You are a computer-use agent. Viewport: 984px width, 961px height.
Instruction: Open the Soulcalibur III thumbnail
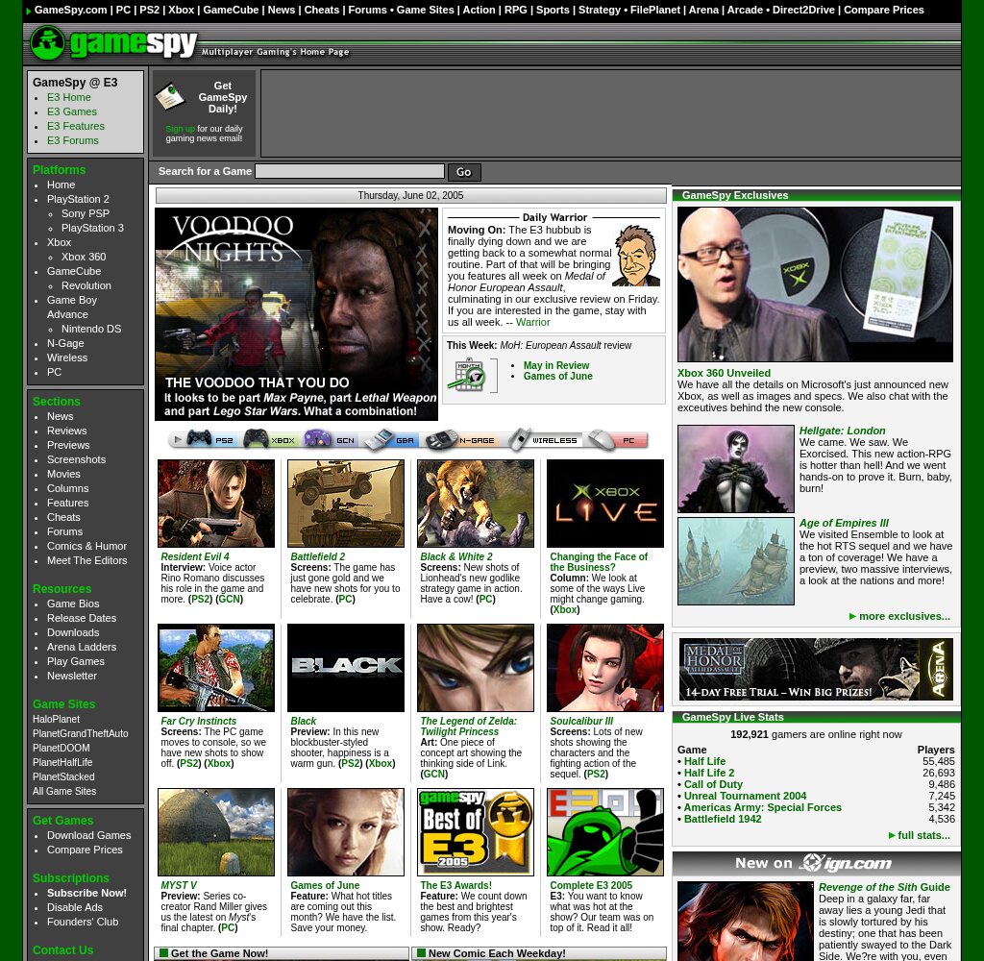pos(605,668)
